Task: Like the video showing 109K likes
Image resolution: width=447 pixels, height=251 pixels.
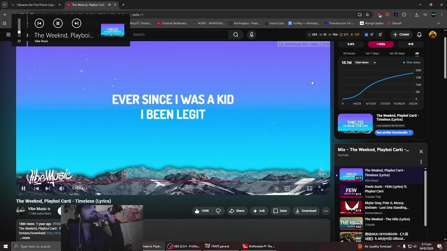Action: 201,211
